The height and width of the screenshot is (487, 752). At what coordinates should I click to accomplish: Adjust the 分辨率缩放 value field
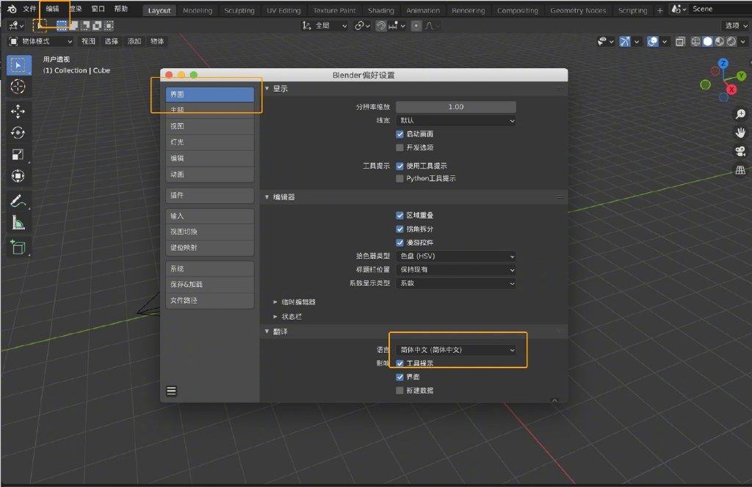456,107
